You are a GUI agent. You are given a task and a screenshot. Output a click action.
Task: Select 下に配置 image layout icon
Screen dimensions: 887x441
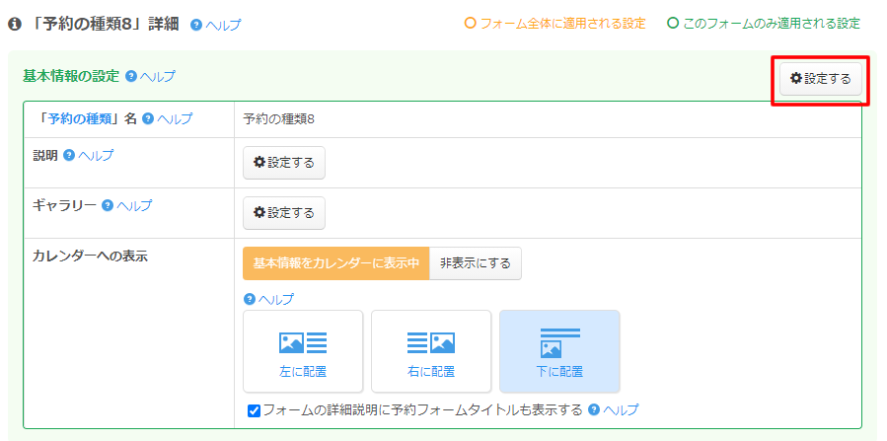559,351
